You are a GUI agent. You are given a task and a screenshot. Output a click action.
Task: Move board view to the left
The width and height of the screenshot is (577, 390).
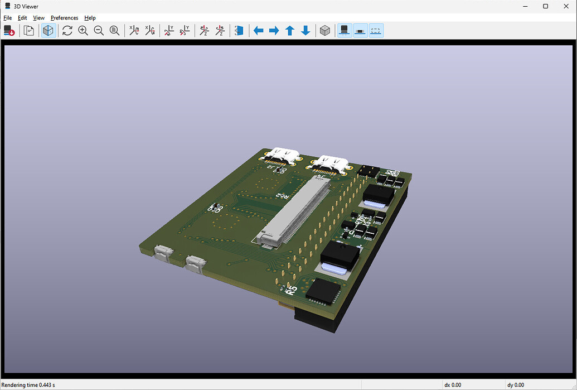click(258, 31)
